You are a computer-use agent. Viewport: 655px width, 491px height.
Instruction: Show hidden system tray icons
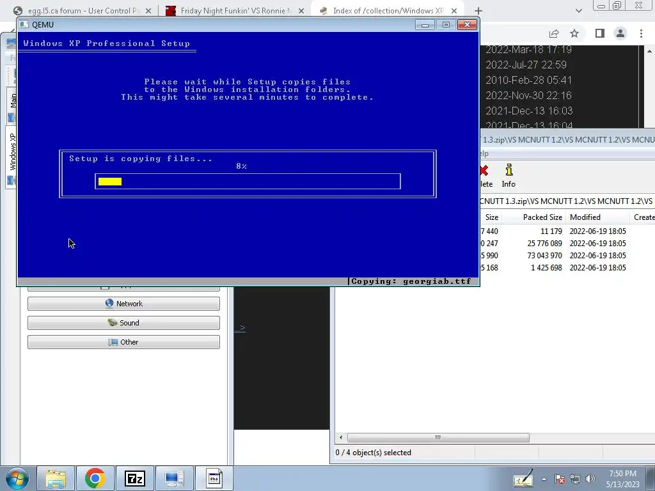pyautogui.click(x=544, y=479)
